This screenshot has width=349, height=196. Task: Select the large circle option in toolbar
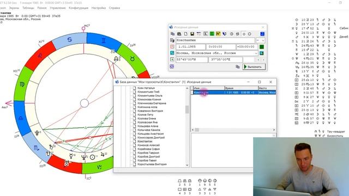coord(250,34)
